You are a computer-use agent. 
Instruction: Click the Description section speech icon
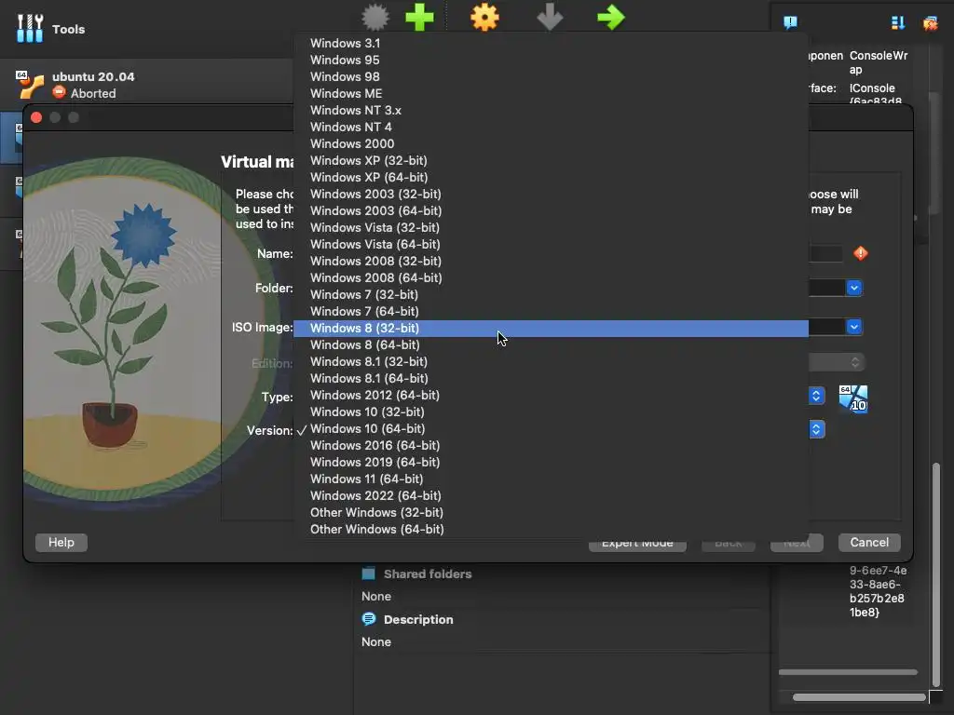pyautogui.click(x=369, y=619)
